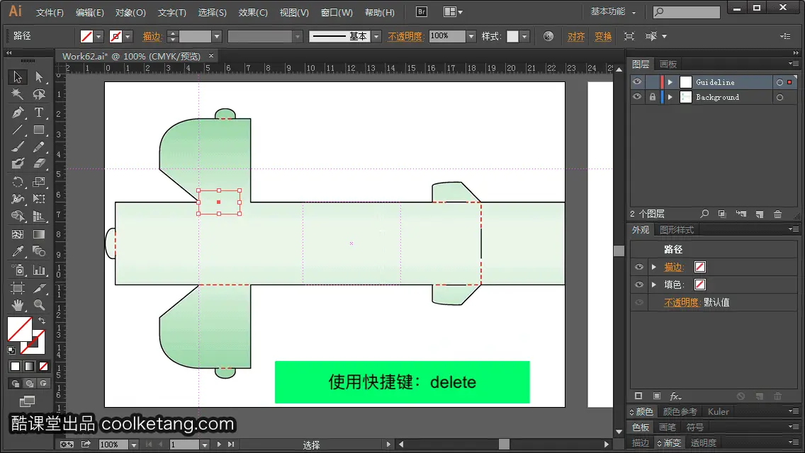Switch to the 画板 tab

pos(668,64)
